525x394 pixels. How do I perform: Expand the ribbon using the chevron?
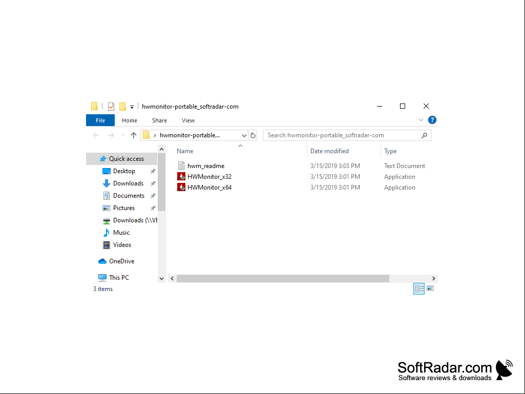coord(421,120)
